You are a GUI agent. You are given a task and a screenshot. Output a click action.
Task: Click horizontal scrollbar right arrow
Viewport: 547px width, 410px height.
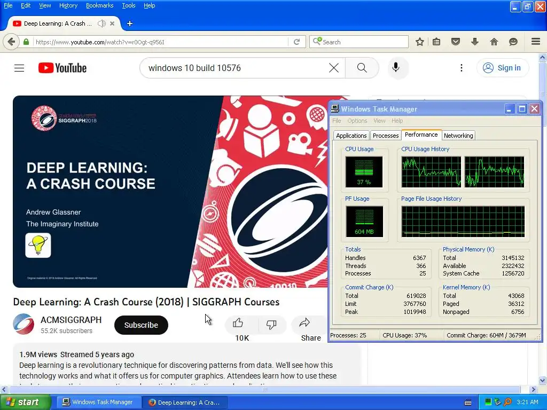pyautogui.click(x=534, y=389)
